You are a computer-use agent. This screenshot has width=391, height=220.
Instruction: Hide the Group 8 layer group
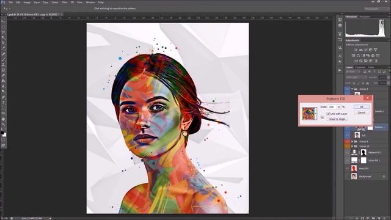tap(348, 89)
